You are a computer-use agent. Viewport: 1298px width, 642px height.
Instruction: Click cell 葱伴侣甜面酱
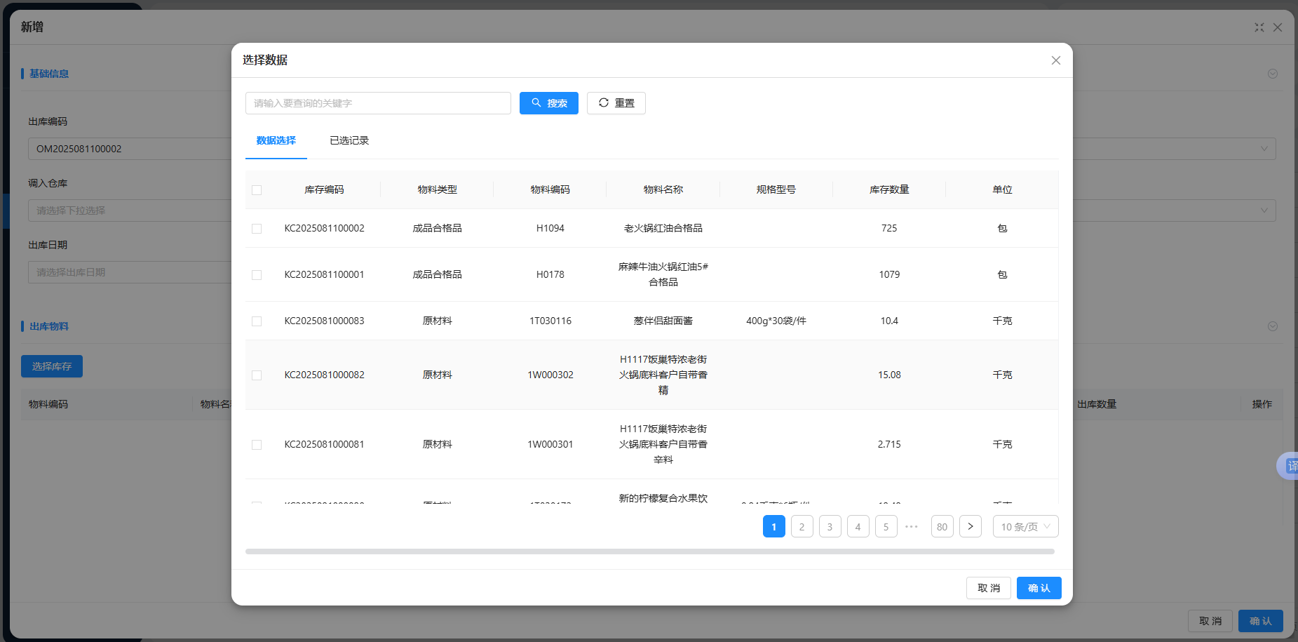(x=663, y=321)
